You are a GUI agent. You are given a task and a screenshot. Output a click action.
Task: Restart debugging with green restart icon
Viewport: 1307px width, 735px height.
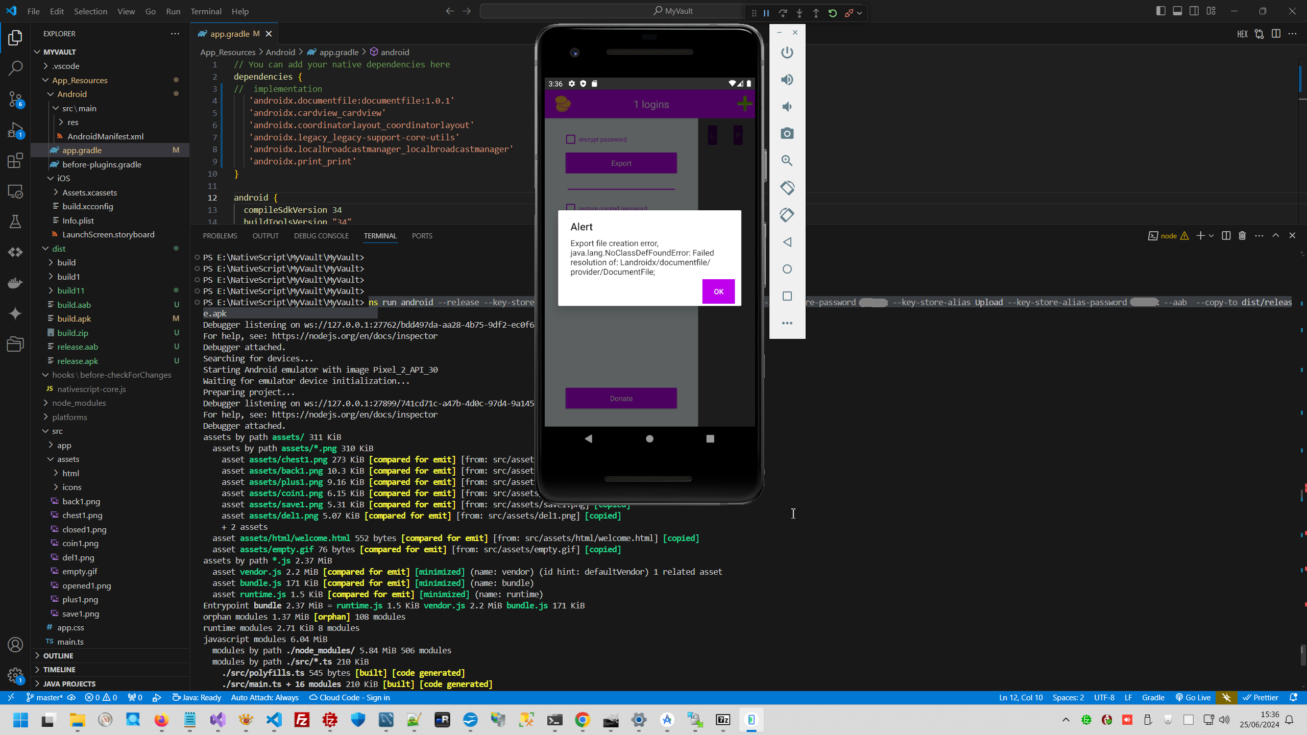pos(833,13)
